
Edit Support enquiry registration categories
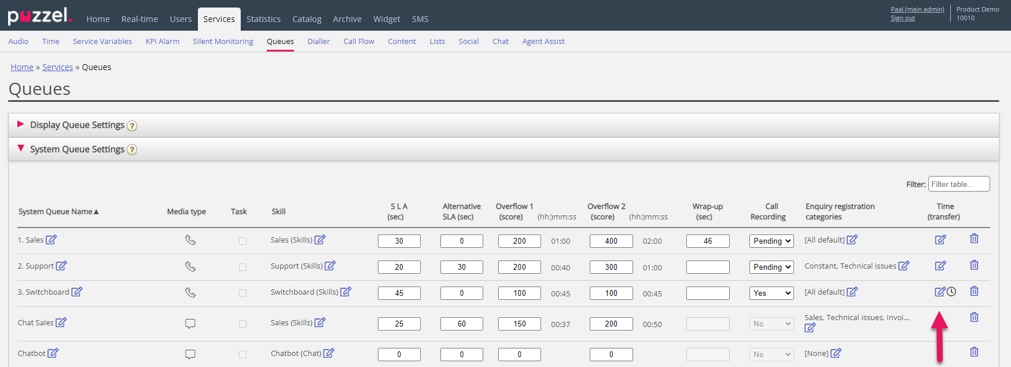pos(903,266)
